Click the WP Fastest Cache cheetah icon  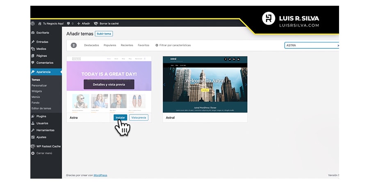[33, 146]
